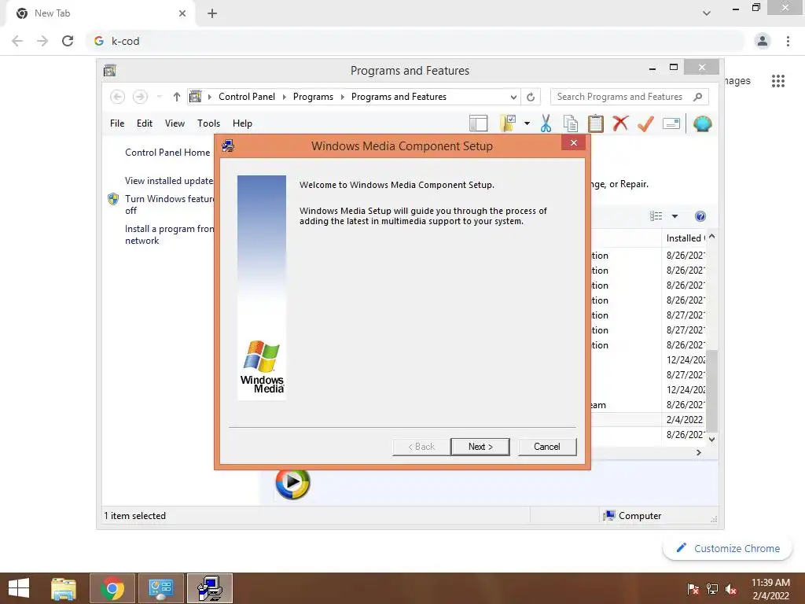The image size is (805, 604).
Task: Click the orange checkmark toolbar icon
Action: tap(645, 123)
